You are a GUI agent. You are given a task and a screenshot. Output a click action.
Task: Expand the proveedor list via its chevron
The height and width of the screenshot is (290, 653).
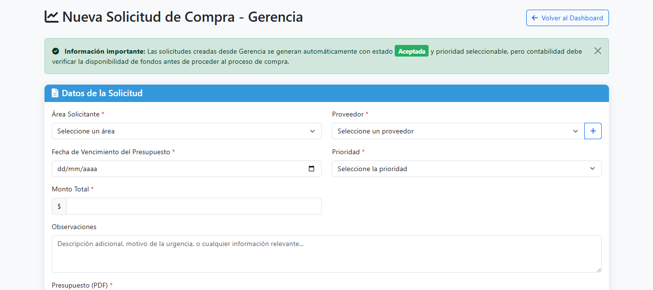[x=575, y=130]
